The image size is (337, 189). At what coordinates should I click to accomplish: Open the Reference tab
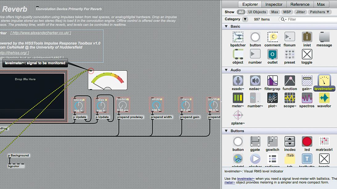300,4
